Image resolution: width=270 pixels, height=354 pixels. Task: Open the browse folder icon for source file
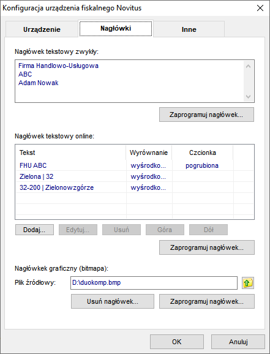[248, 283]
